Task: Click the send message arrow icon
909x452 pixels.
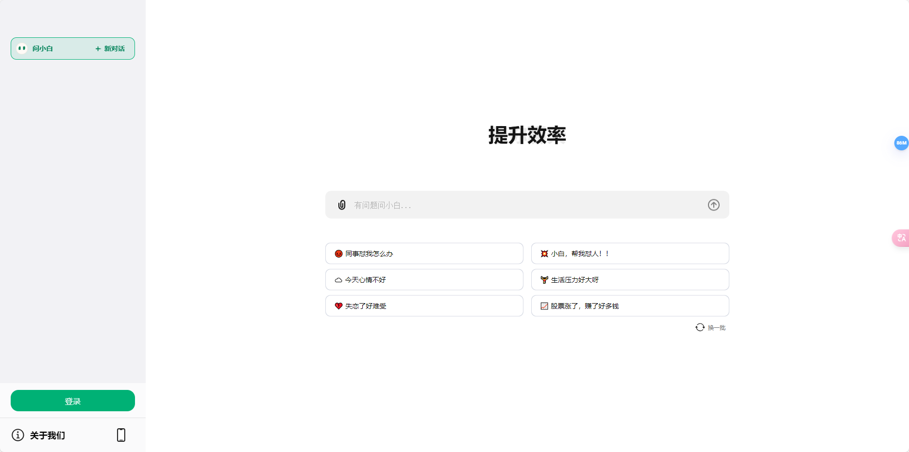Action: click(713, 205)
